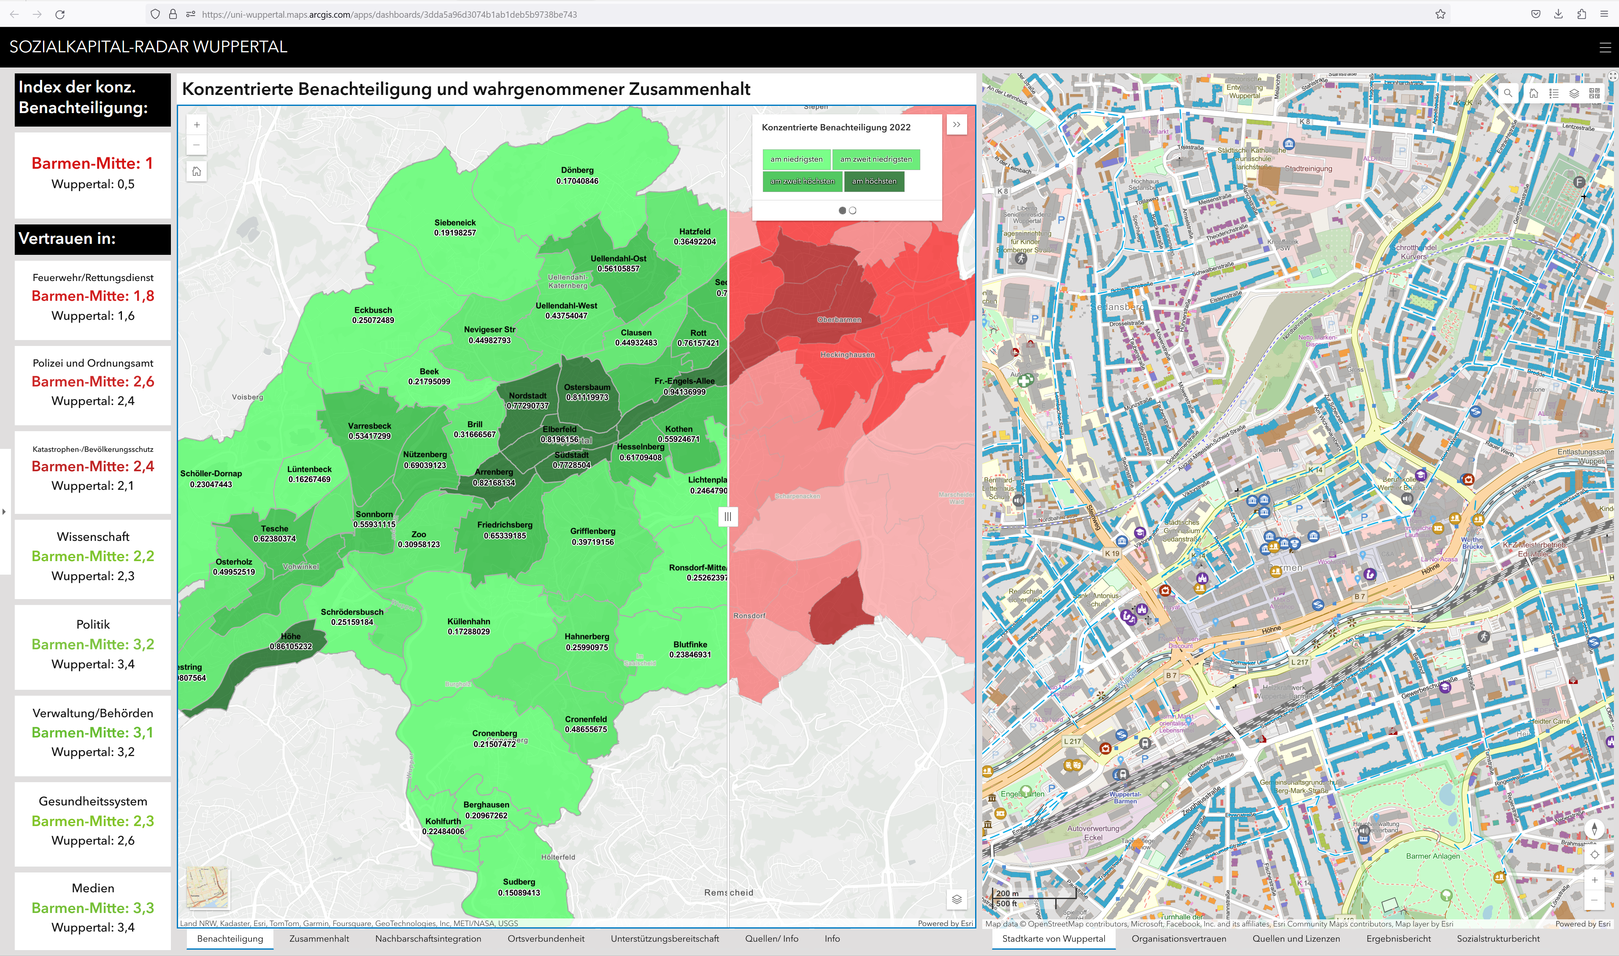Viewport: 1619px width, 956px height.
Task: Expand the basemap thumbnail toggle
Action: (x=207, y=887)
